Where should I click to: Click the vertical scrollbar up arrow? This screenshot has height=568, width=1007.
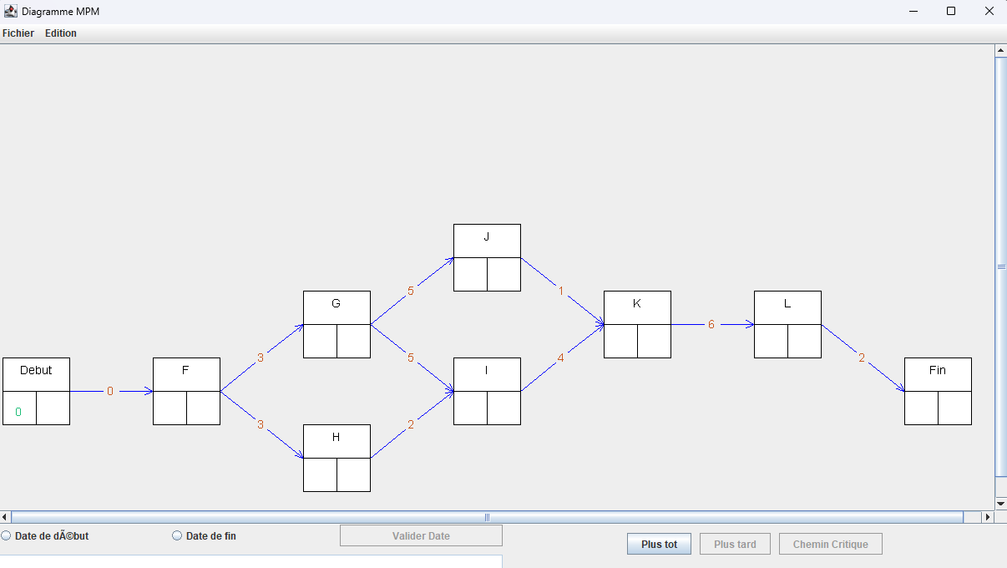(x=1000, y=50)
